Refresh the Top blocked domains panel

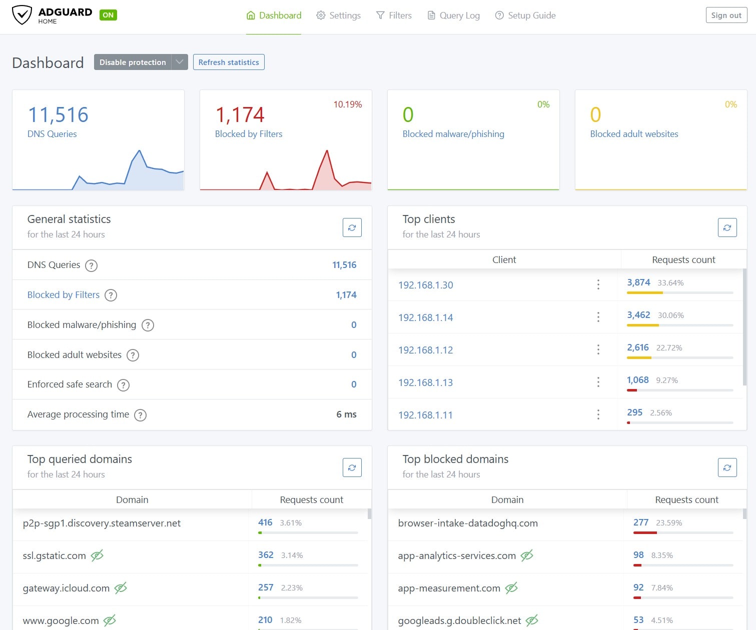(727, 467)
